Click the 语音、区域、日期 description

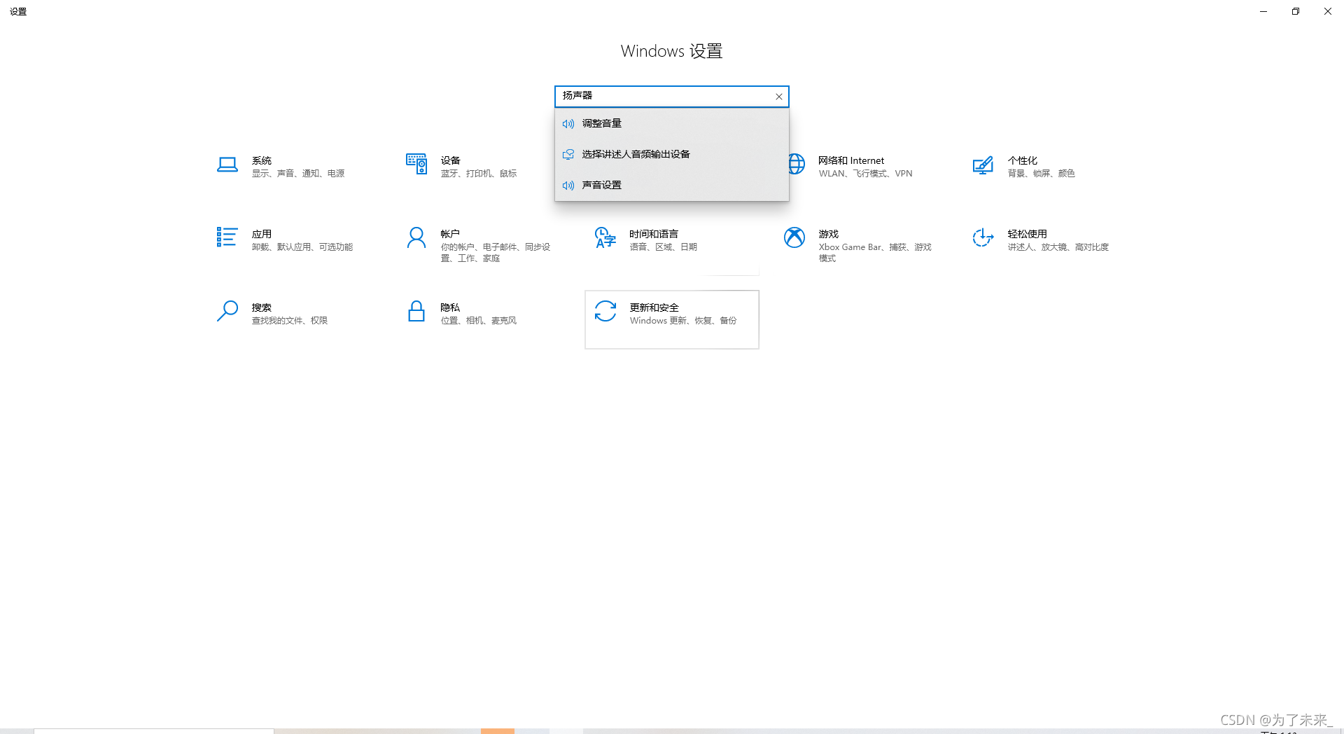click(x=664, y=247)
